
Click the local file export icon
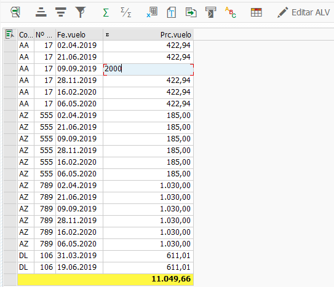pyautogui.click(x=191, y=12)
